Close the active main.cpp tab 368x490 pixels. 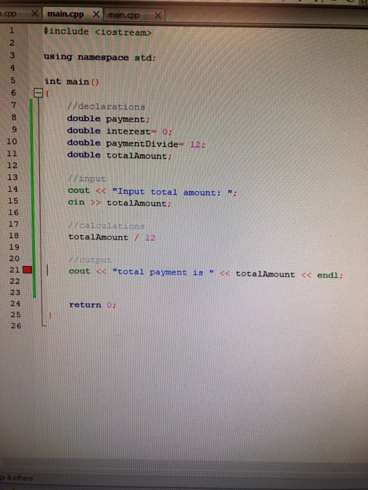(97, 14)
